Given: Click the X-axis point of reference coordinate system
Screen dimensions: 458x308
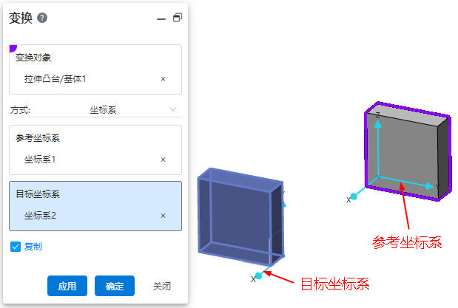Looking at the screenshot, I should pos(354,196).
